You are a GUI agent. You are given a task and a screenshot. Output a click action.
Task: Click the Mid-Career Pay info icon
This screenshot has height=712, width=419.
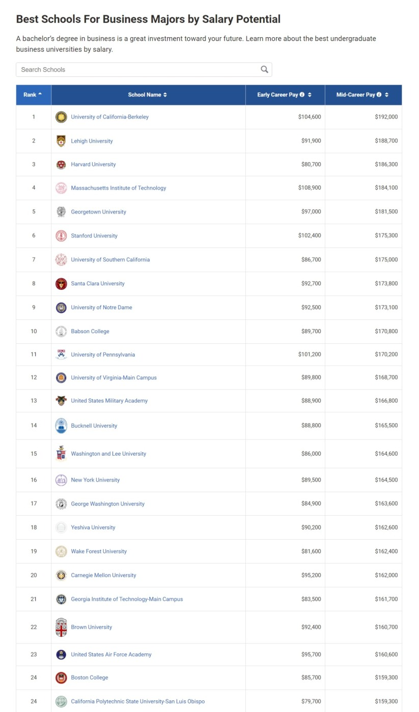click(379, 95)
